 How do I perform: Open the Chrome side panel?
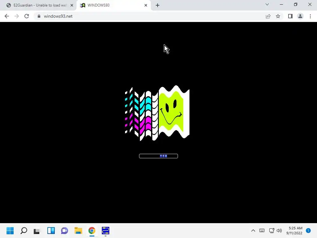coord(290,16)
